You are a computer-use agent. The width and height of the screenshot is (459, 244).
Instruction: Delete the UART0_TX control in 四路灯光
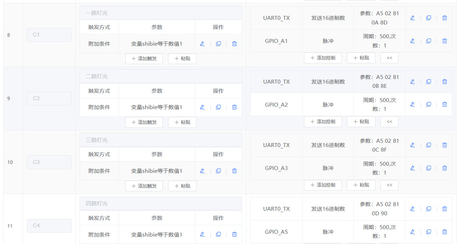coord(444,209)
